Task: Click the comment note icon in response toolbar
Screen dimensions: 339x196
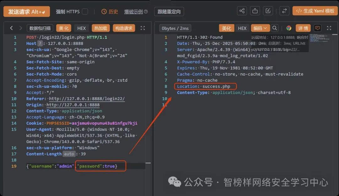Action: (318, 28)
